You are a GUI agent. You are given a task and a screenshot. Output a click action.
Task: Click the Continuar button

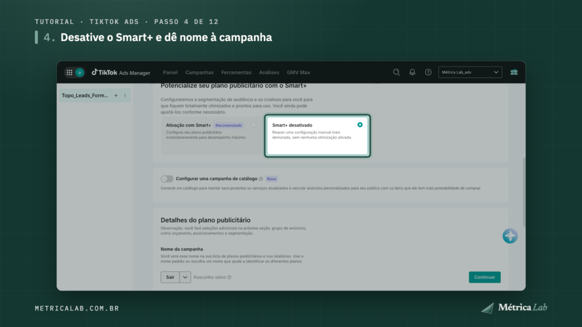pos(484,277)
